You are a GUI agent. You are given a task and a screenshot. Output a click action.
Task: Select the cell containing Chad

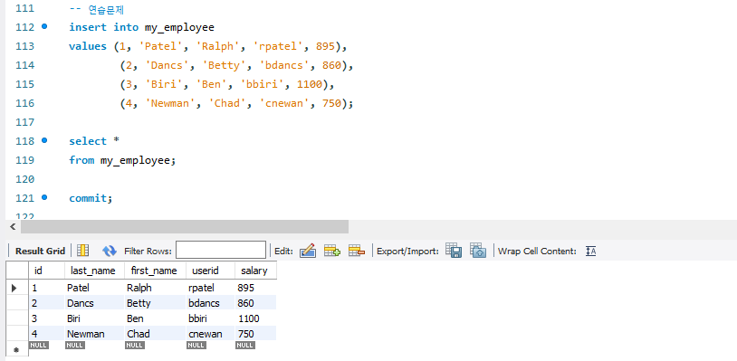pyautogui.click(x=155, y=334)
